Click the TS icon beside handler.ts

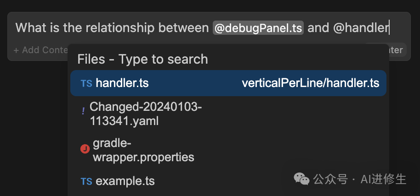(86, 84)
